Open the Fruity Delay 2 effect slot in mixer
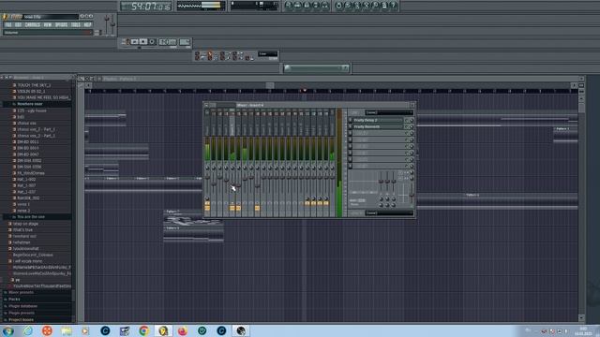 click(378, 120)
